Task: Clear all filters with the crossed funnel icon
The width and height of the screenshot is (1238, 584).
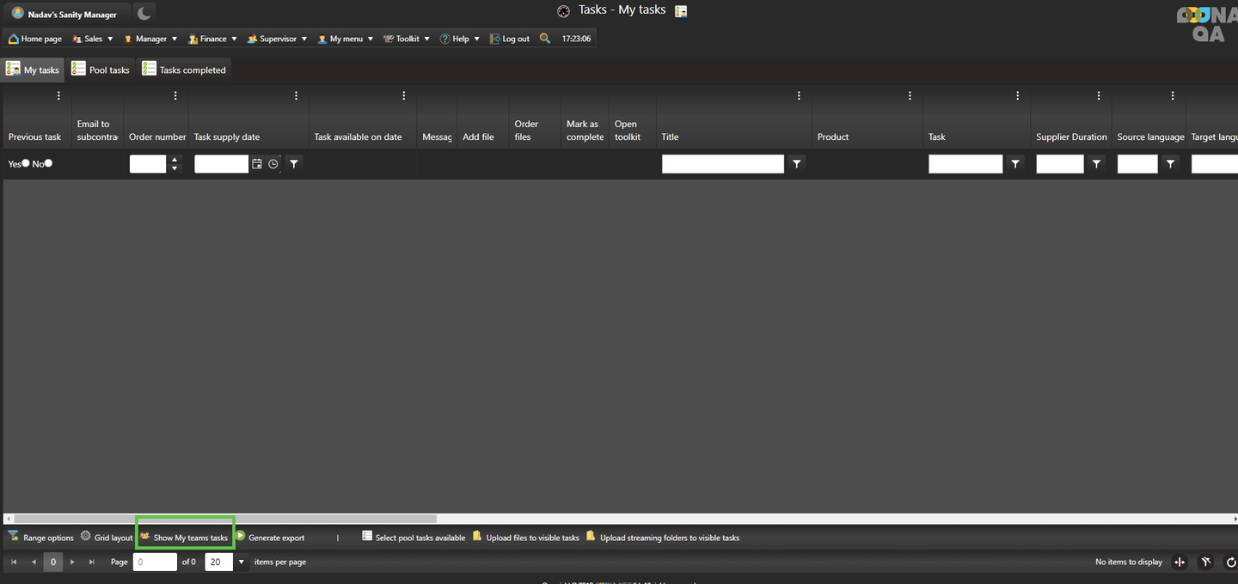Action: pos(1206,562)
